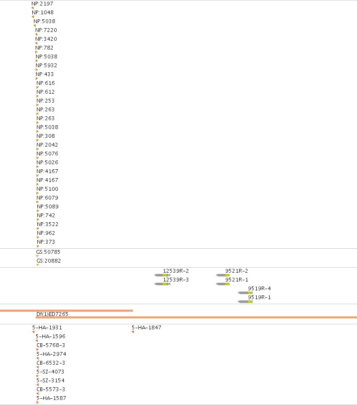Click insertion NP:6079
This screenshot has height=405, width=357.
click(47, 197)
